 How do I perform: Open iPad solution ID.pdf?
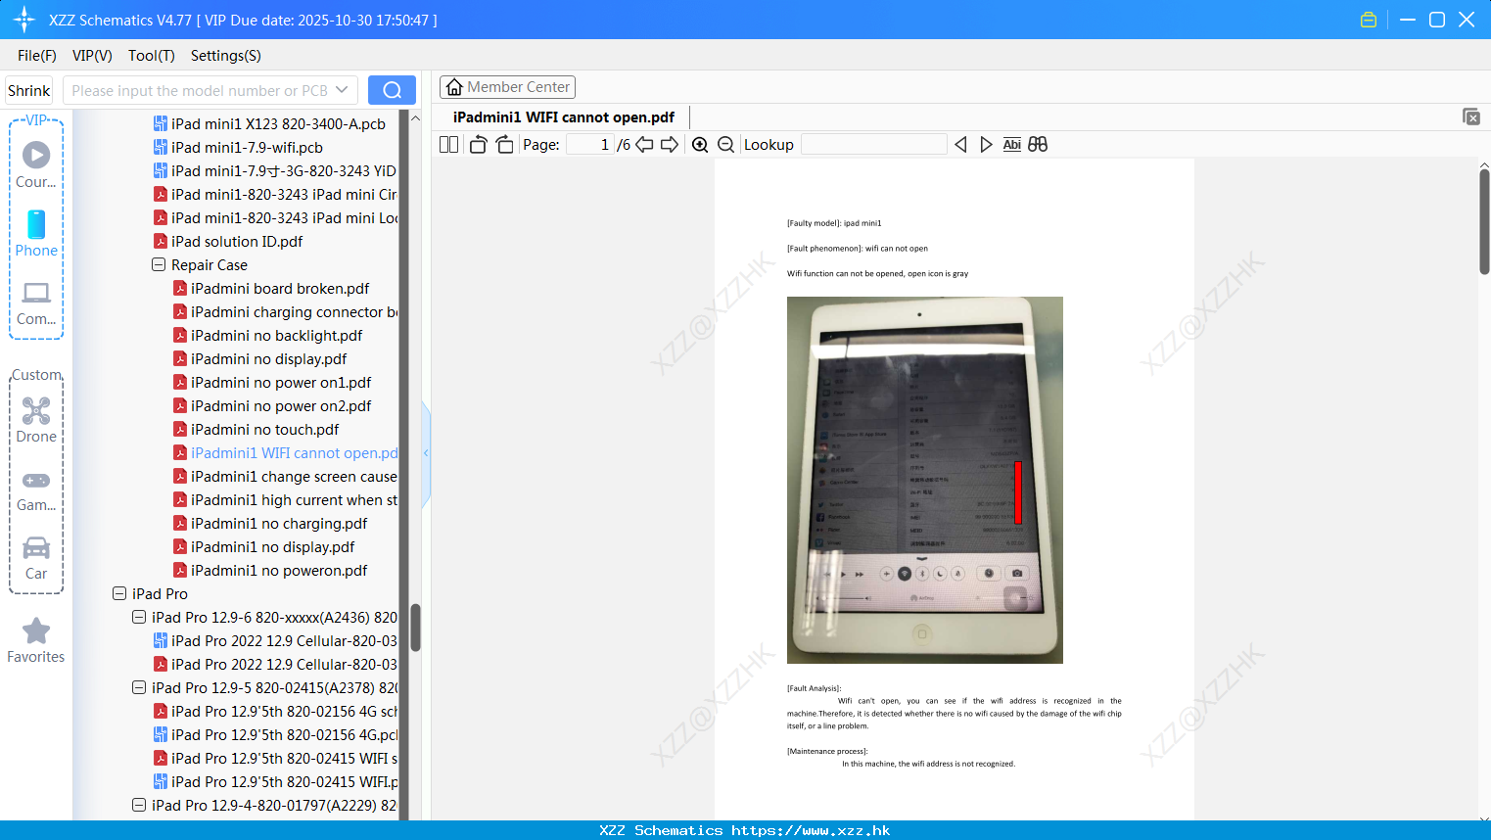237,242
